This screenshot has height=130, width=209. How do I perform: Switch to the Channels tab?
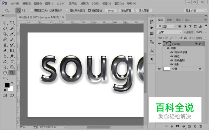pyautogui.click(x=169, y=20)
